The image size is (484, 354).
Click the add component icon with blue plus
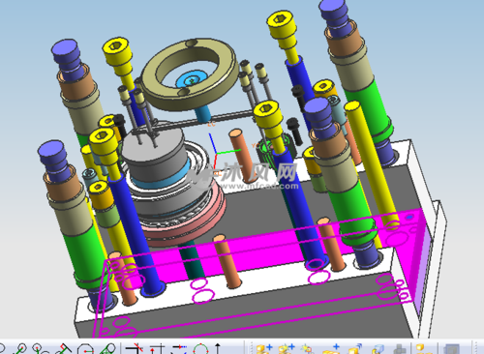click(264, 349)
